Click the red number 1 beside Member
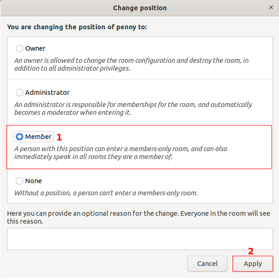The width and height of the screenshot is (279, 279). [x=59, y=137]
